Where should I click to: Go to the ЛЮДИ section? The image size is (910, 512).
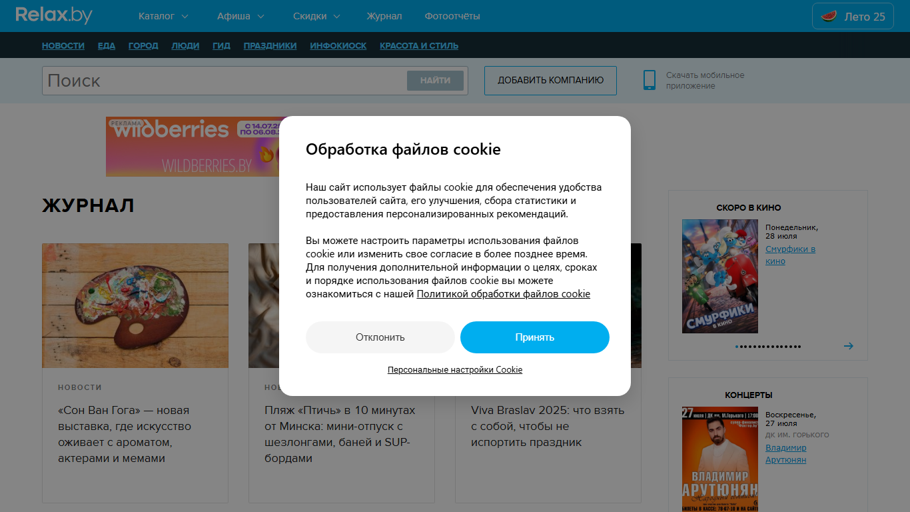click(185, 46)
